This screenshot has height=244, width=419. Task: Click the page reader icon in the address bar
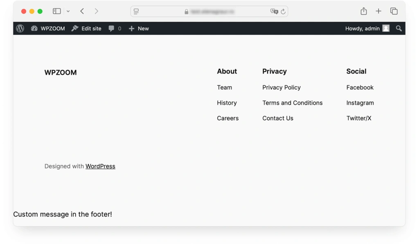[136, 11]
